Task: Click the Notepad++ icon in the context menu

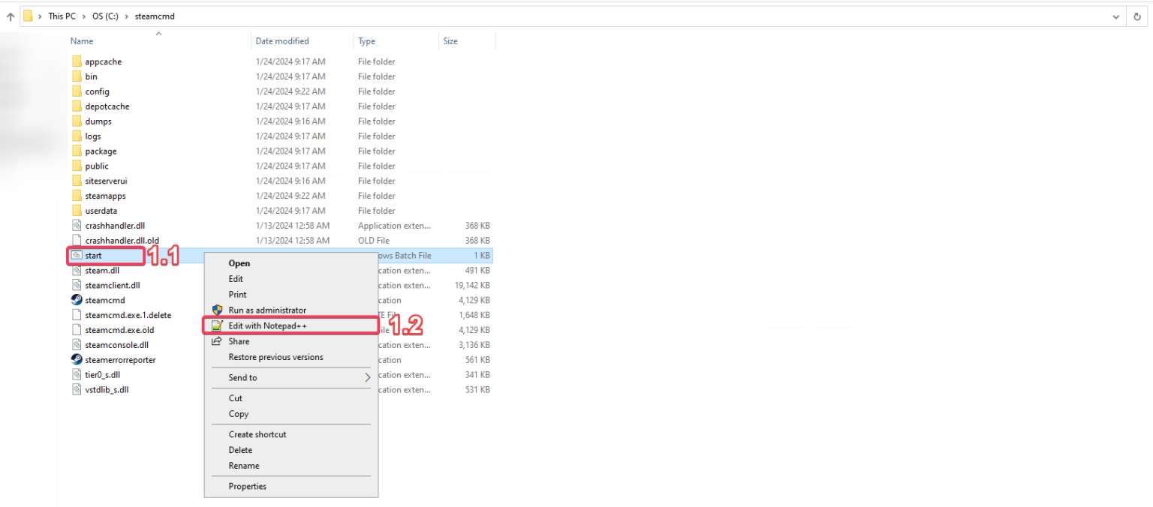Action: click(218, 325)
